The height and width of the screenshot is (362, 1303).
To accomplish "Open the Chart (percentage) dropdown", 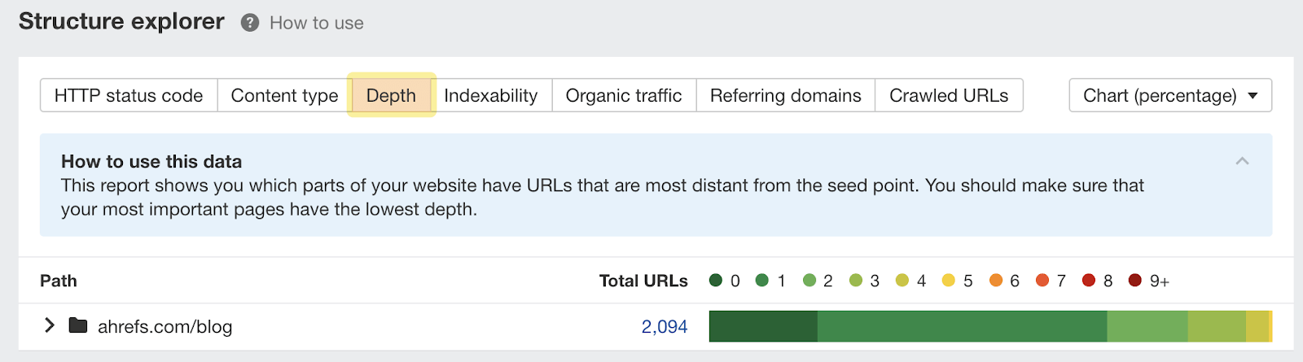I will [1170, 95].
